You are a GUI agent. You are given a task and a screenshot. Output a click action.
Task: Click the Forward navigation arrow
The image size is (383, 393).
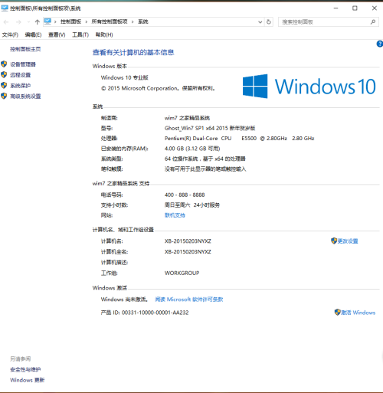[18, 22]
